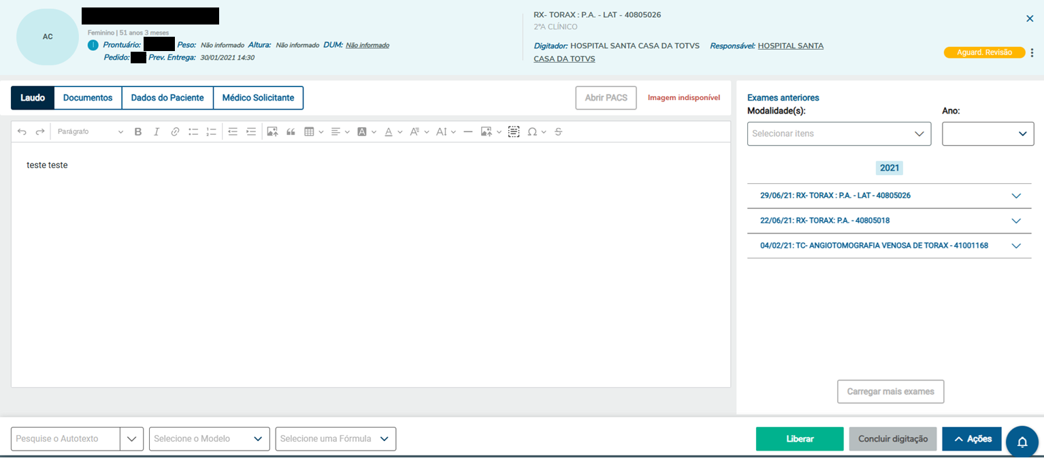This screenshot has height=469, width=1044.
Task: Open the Selecione o Modelo dropdown
Action: click(210, 439)
